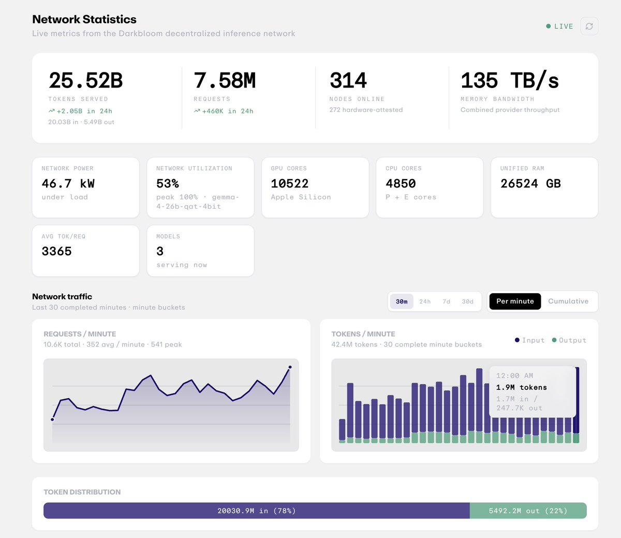The height and width of the screenshot is (538, 621).
Task: Click the REQUESTS / MINUTE chart title
Action: (x=80, y=334)
